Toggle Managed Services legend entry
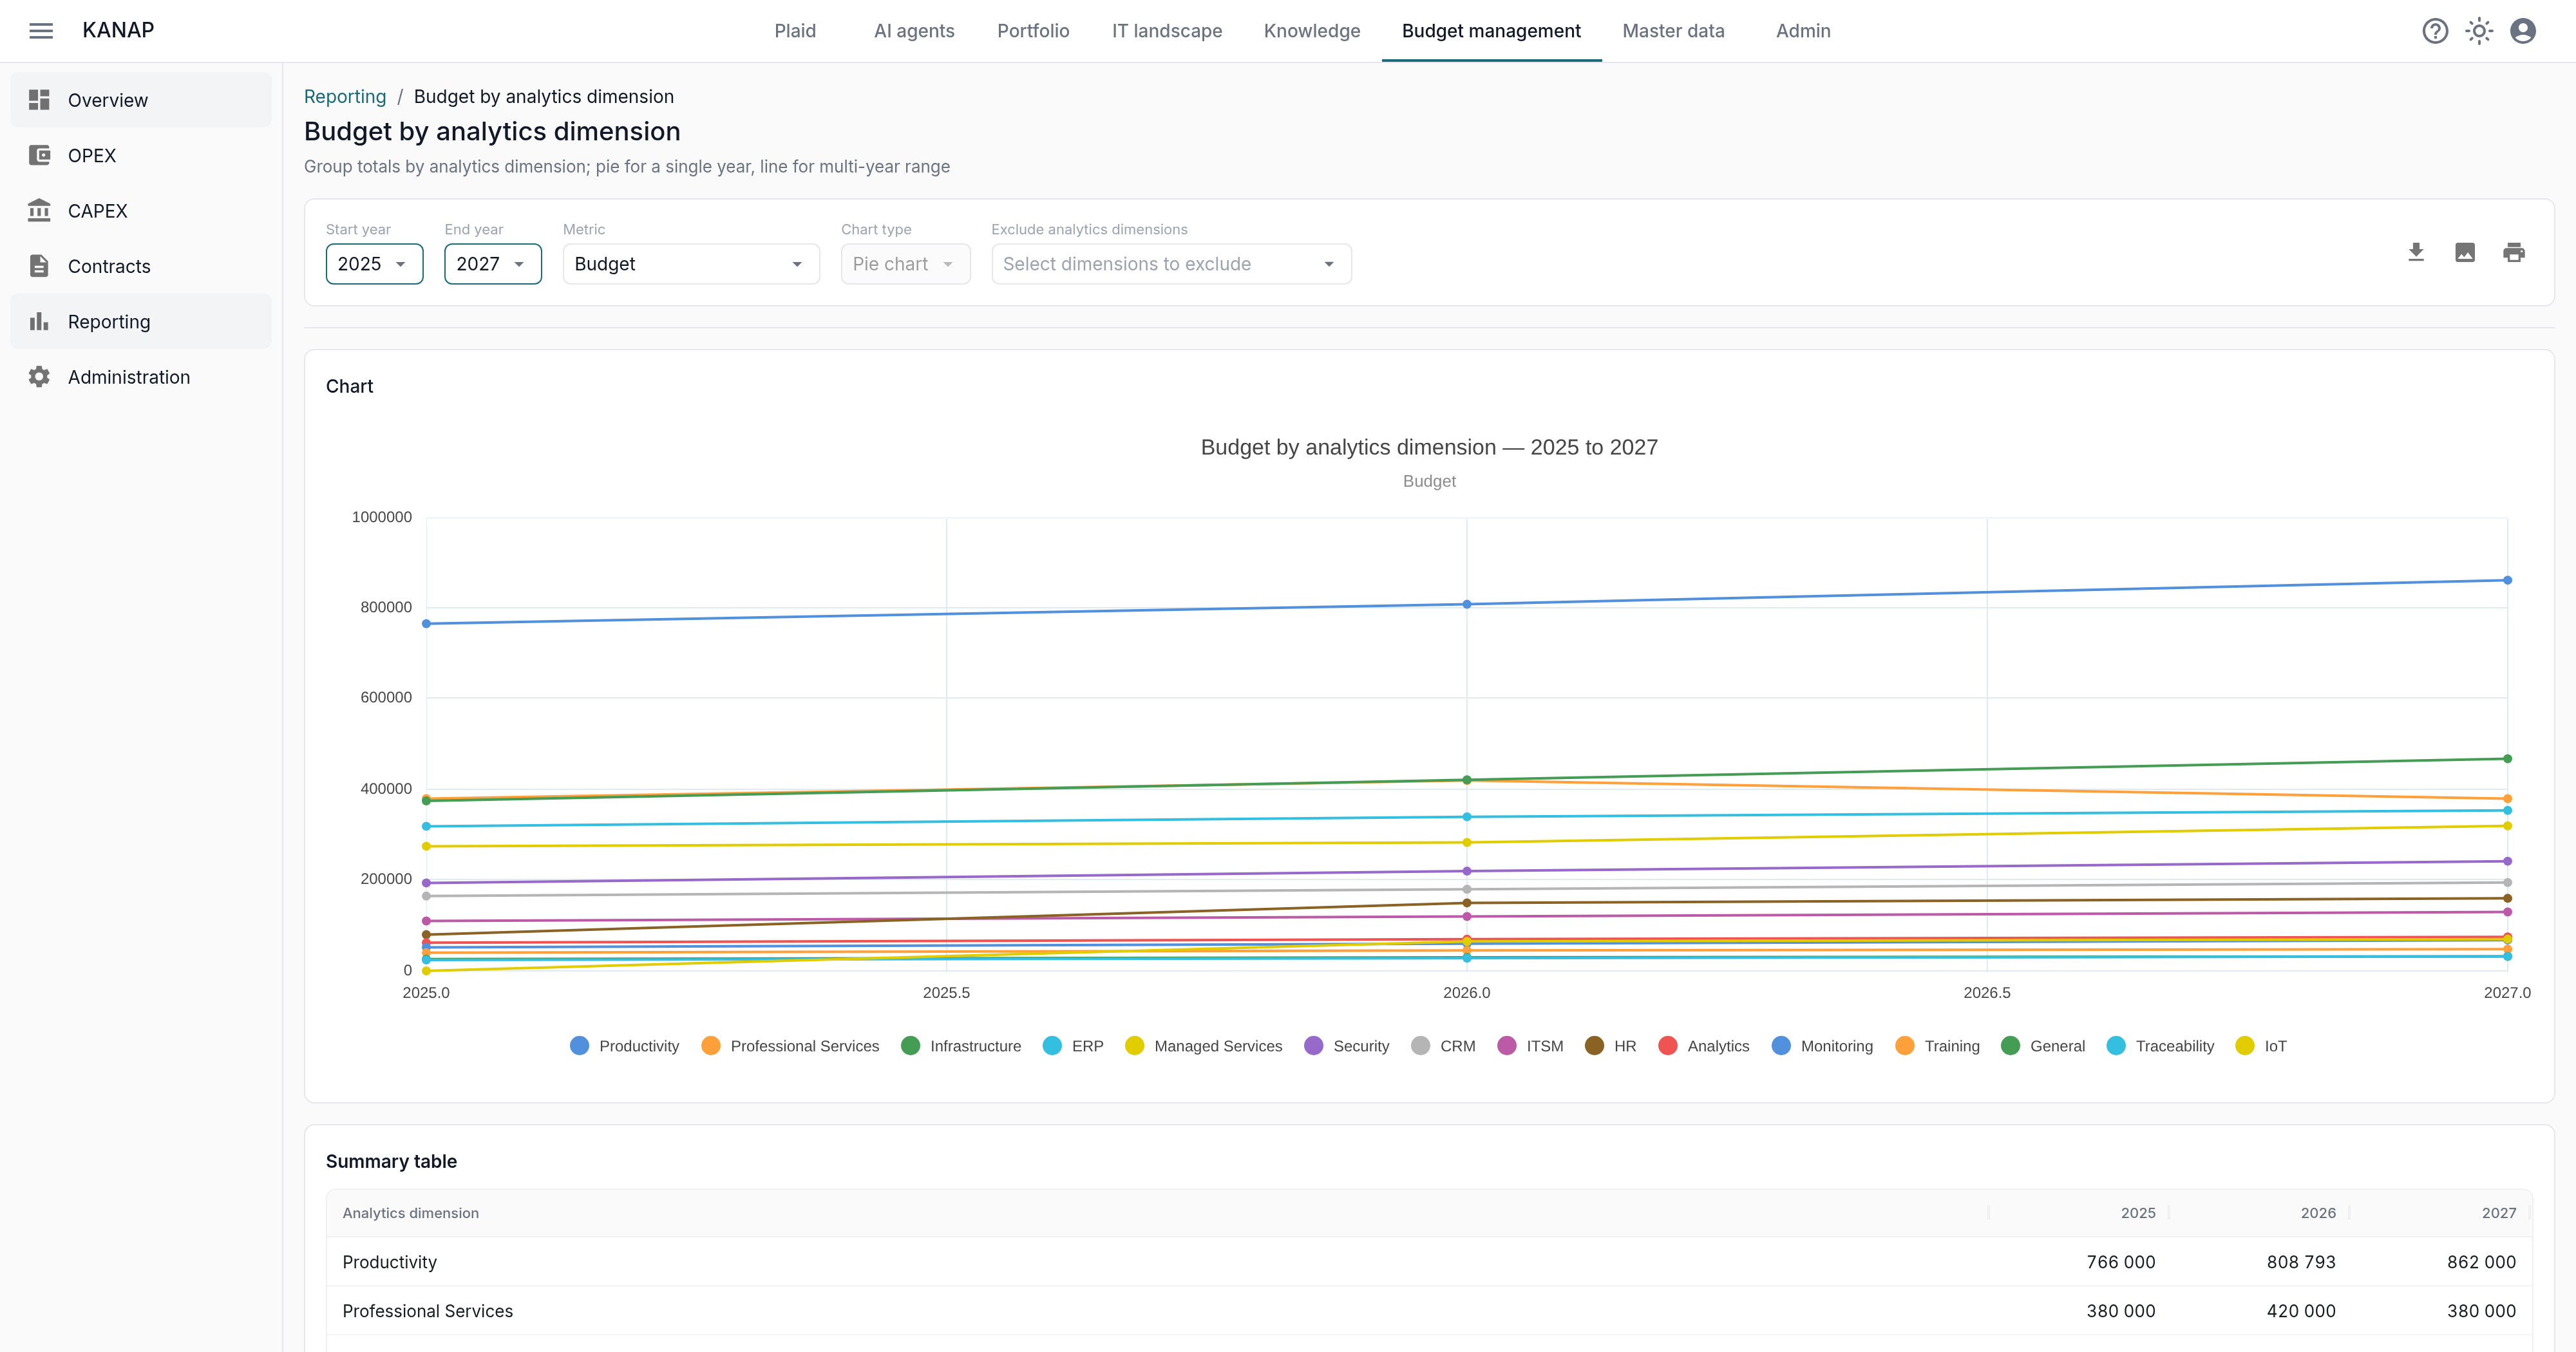The width and height of the screenshot is (2576, 1352). pos(1203,1046)
